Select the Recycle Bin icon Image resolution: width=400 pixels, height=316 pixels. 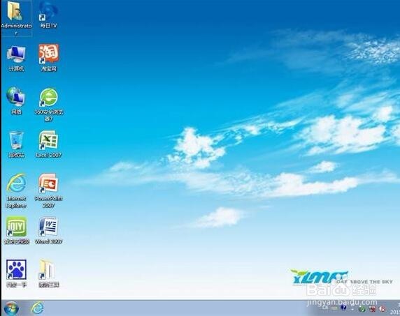pyautogui.click(x=16, y=144)
